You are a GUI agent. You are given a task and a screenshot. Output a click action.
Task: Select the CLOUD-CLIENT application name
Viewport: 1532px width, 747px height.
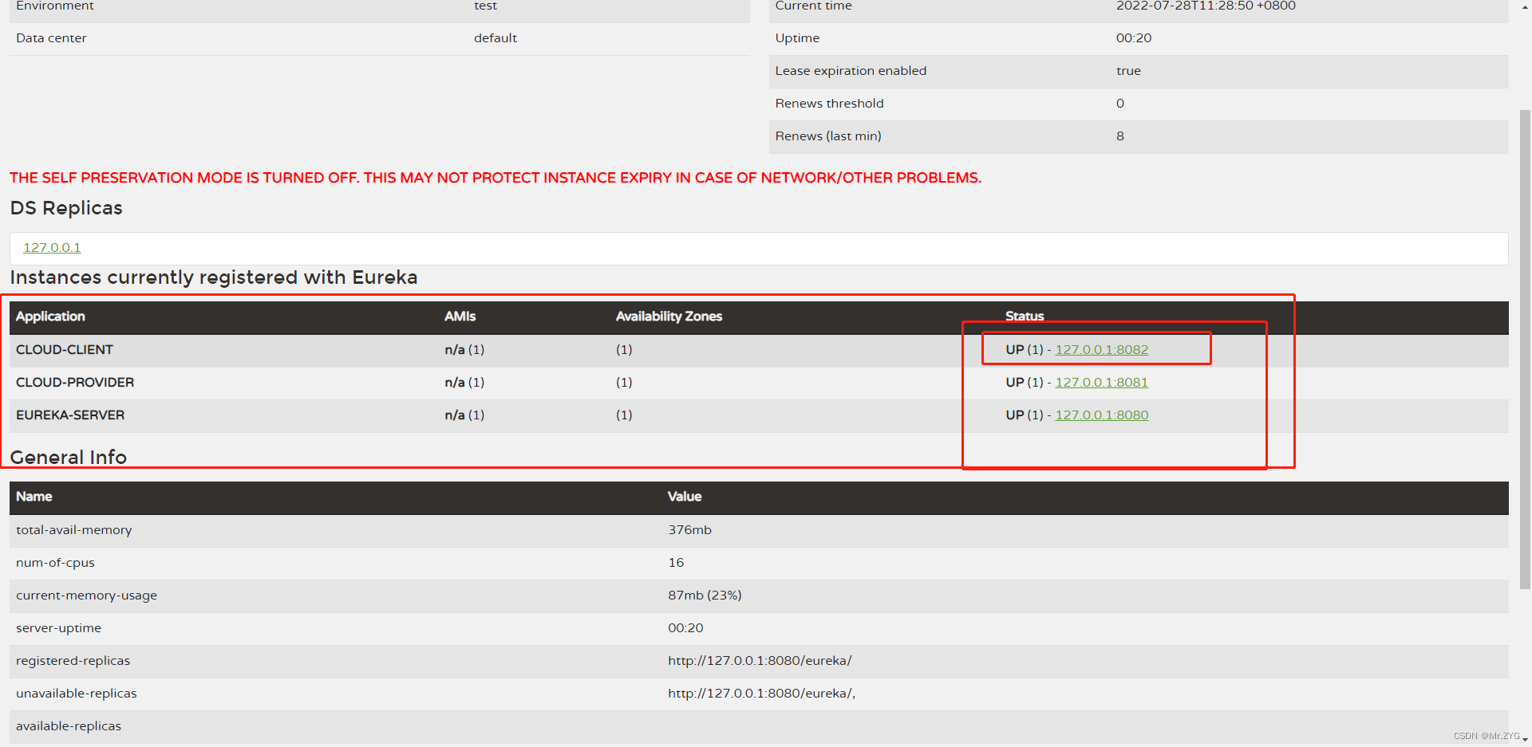point(65,350)
